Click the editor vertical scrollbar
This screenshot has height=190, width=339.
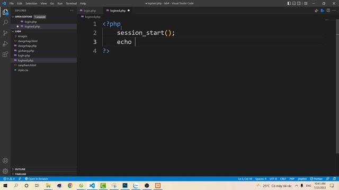[337, 86]
